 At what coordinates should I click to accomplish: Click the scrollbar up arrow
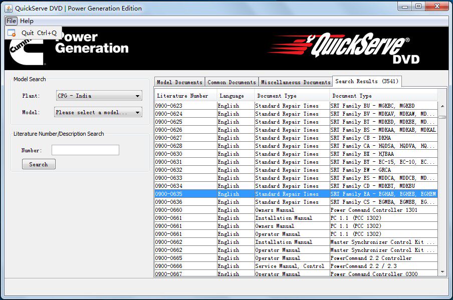click(x=441, y=105)
